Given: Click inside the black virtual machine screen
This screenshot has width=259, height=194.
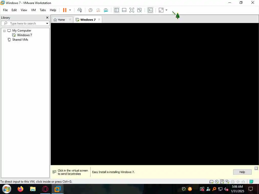Looking at the screenshot, I should [155, 94].
